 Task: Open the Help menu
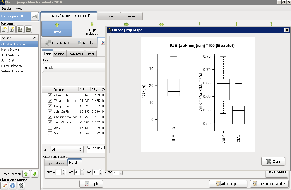[19, 9]
